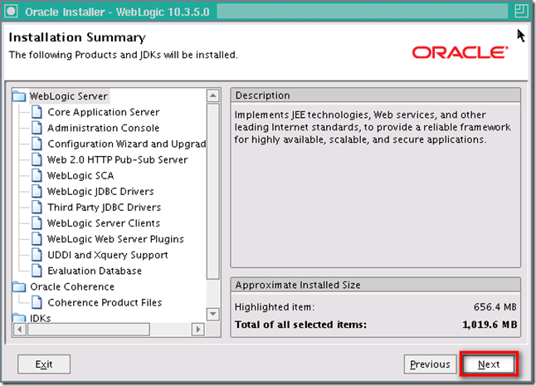This screenshot has height=386, width=536.
Task: Click the Third Party JDBC Drivers icon
Action: tap(37, 208)
